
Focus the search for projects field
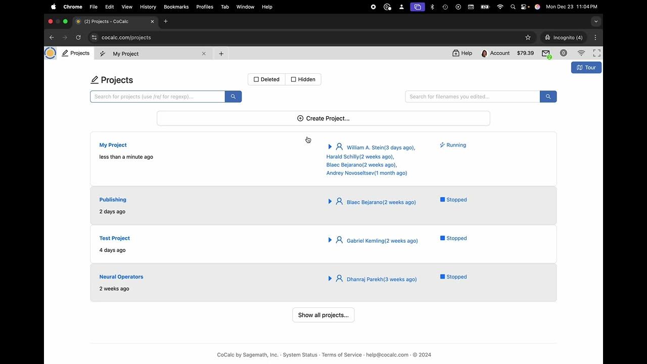point(157,97)
